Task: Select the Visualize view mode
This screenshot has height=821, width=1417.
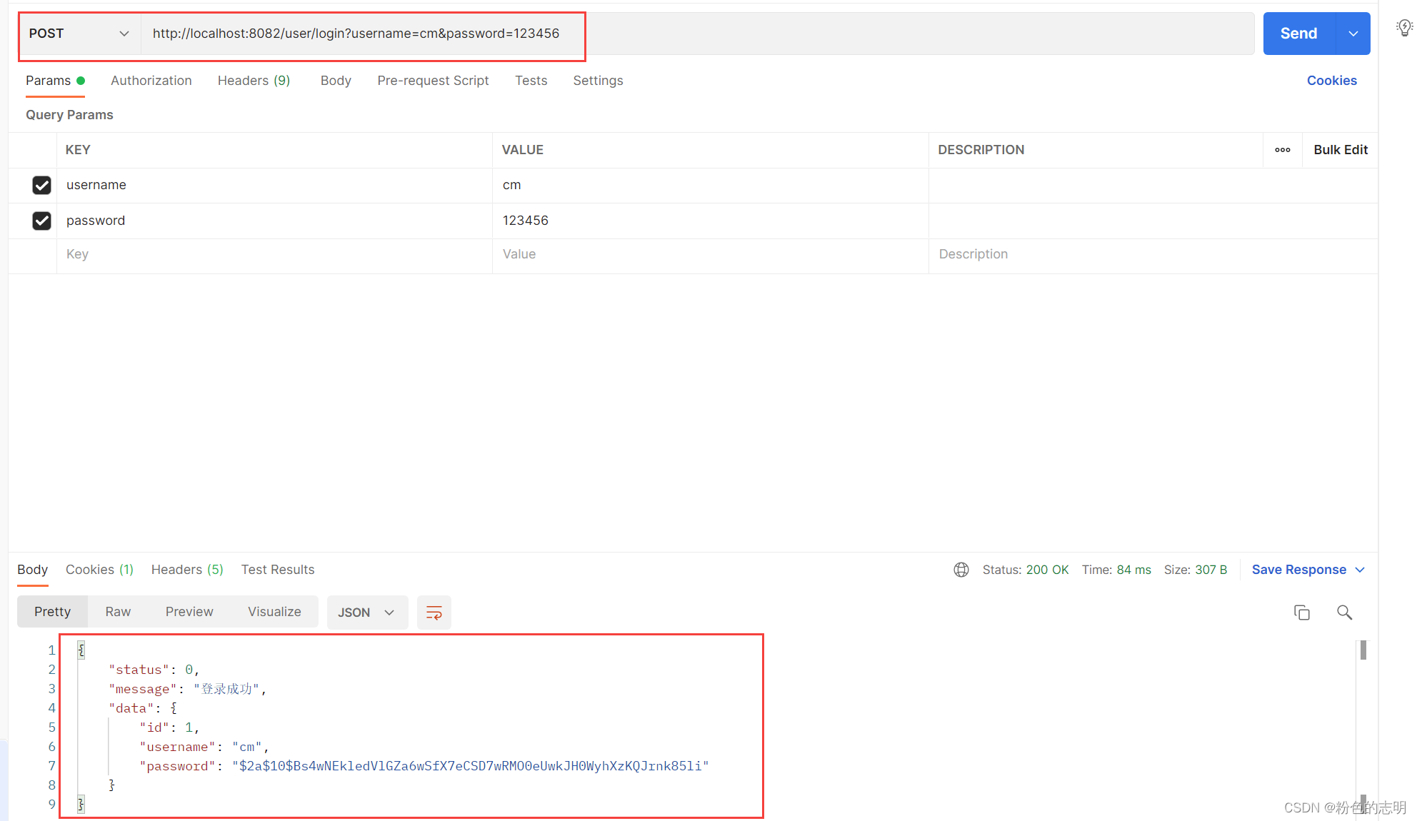Action: (x=274, y=612)
